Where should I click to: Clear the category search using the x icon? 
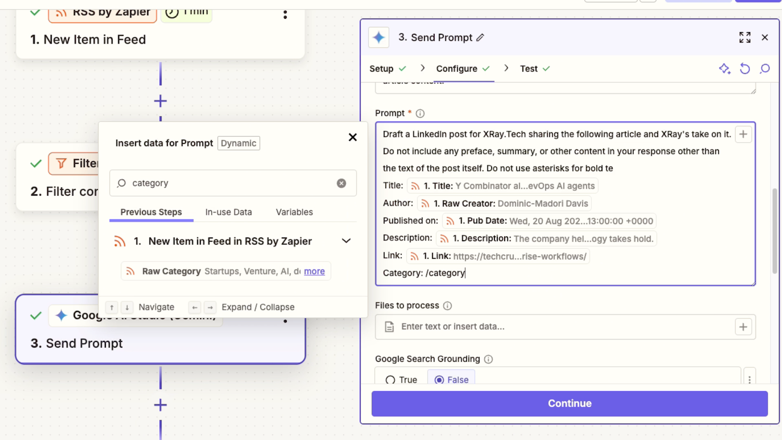pyautogui.click(x=341, y=183)
